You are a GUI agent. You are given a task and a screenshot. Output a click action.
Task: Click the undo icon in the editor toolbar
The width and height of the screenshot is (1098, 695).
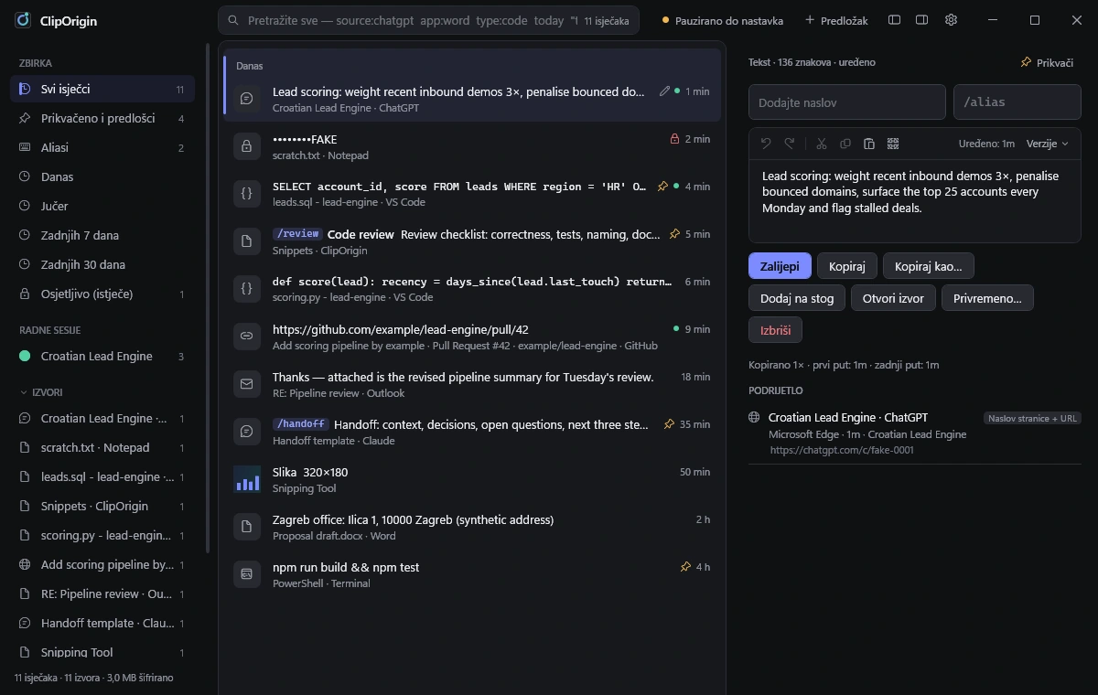(x=766, y=144)
